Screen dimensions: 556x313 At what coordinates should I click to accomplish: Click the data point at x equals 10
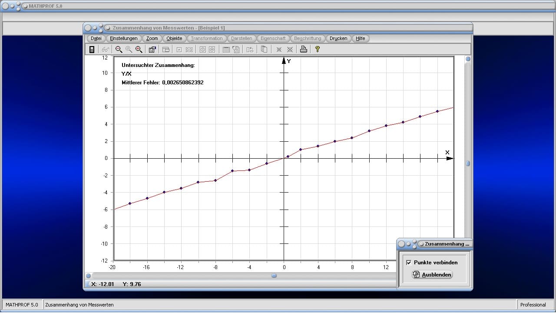369,131
